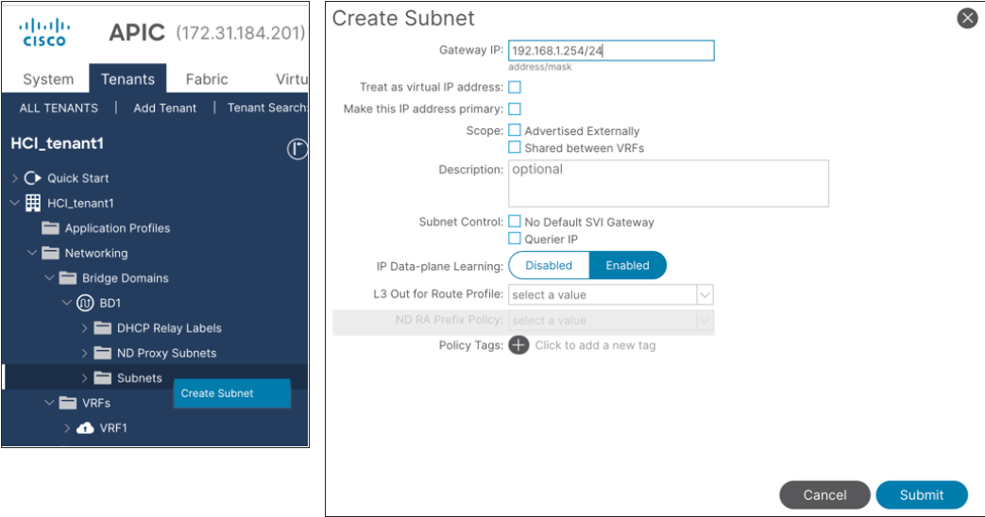Expand the Subnets node chevron
Image resolution: width=985 pixels, height=517 pixels.
pos(85,377)
